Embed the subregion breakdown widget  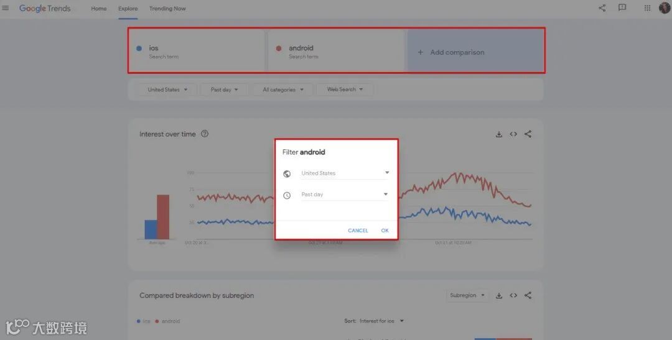coord(513,295)
